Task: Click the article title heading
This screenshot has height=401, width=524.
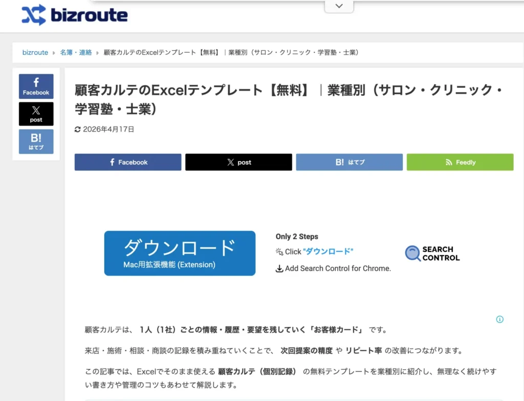Action: click(x=289, y=99)
